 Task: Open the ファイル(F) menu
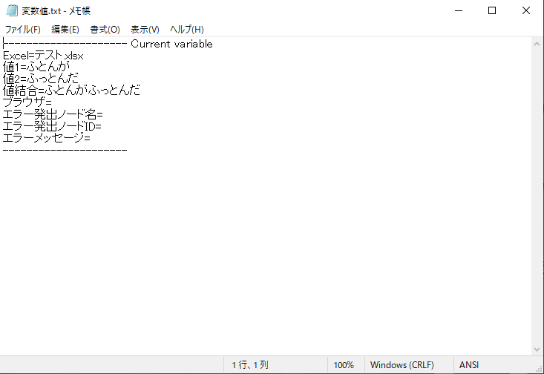coord(22,30)
